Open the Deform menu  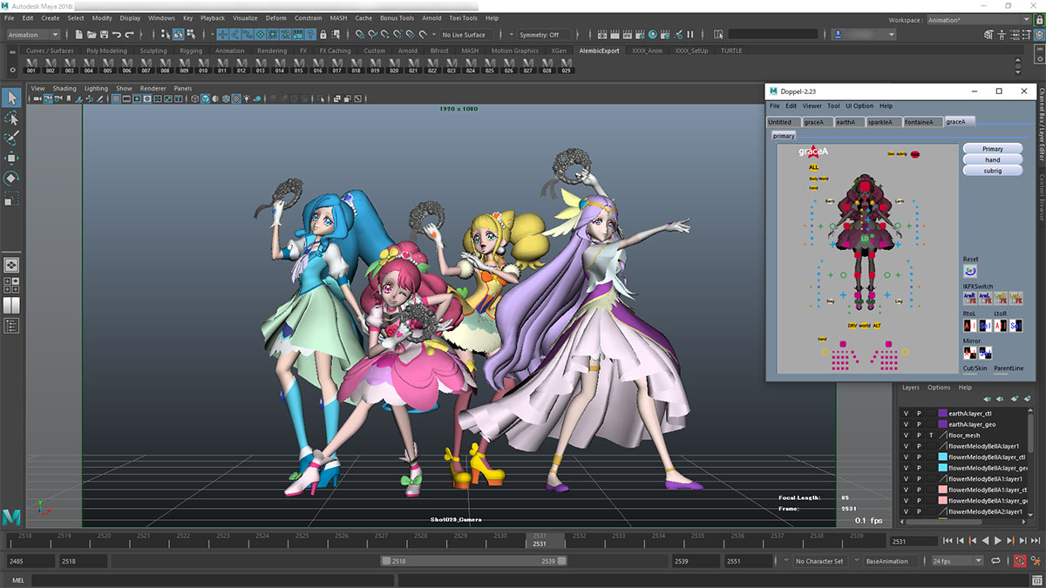[x=275, y=18]
